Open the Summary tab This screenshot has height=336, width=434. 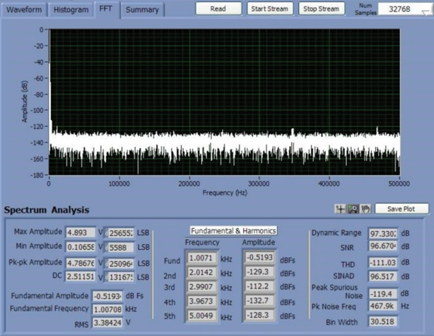[x=142, y=10]
